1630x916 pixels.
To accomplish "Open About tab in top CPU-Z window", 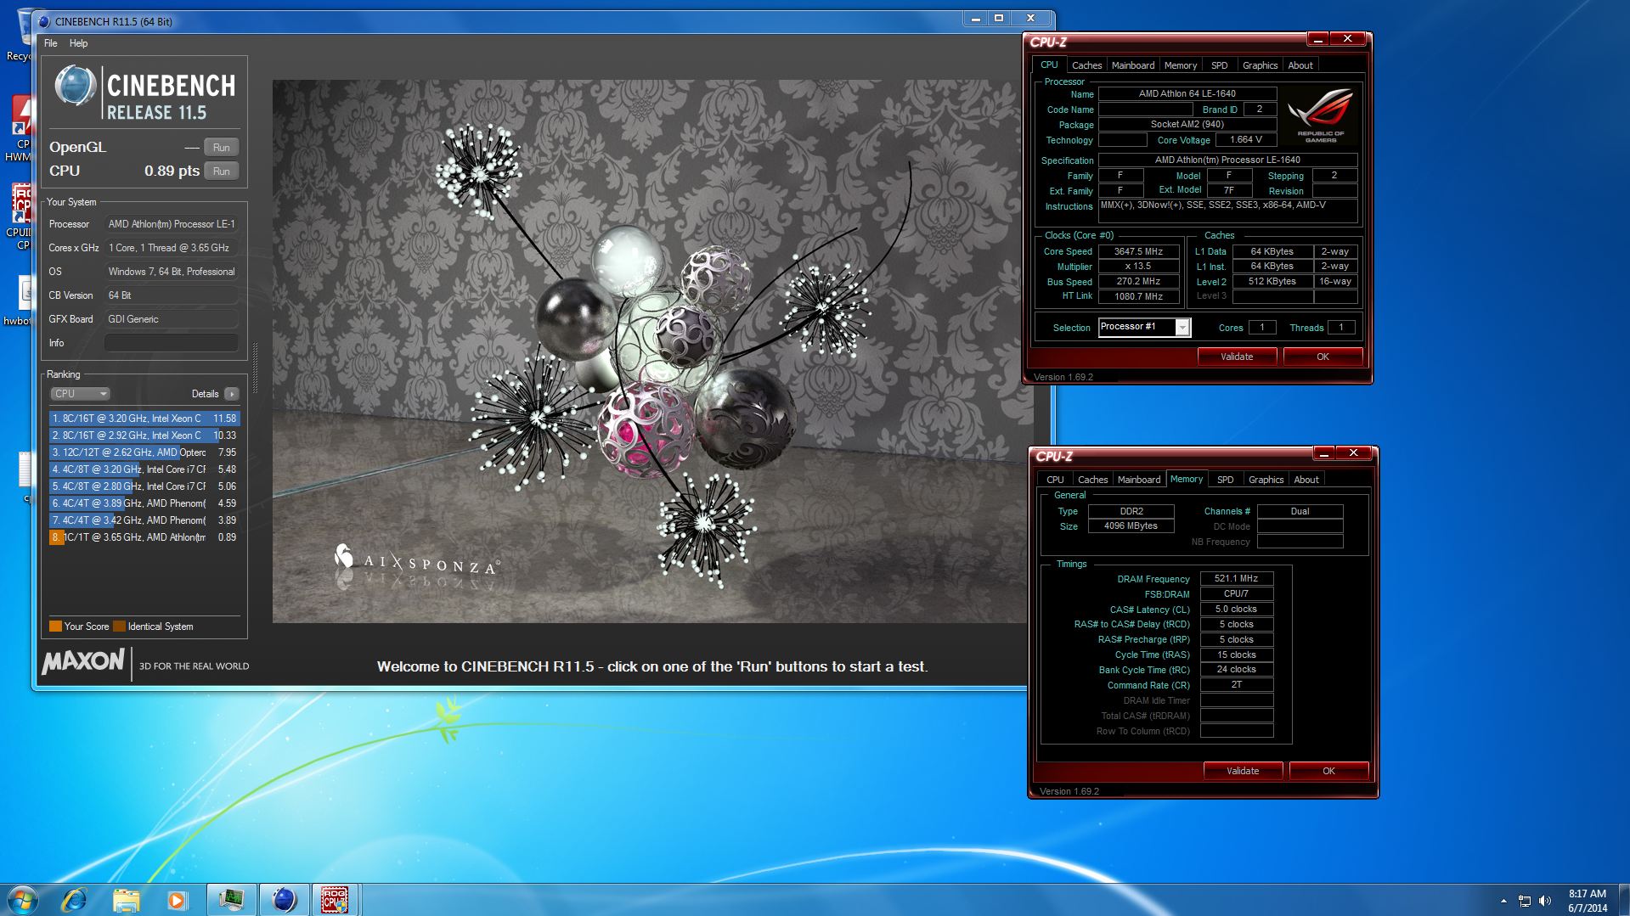I will tap(1300, 65).
